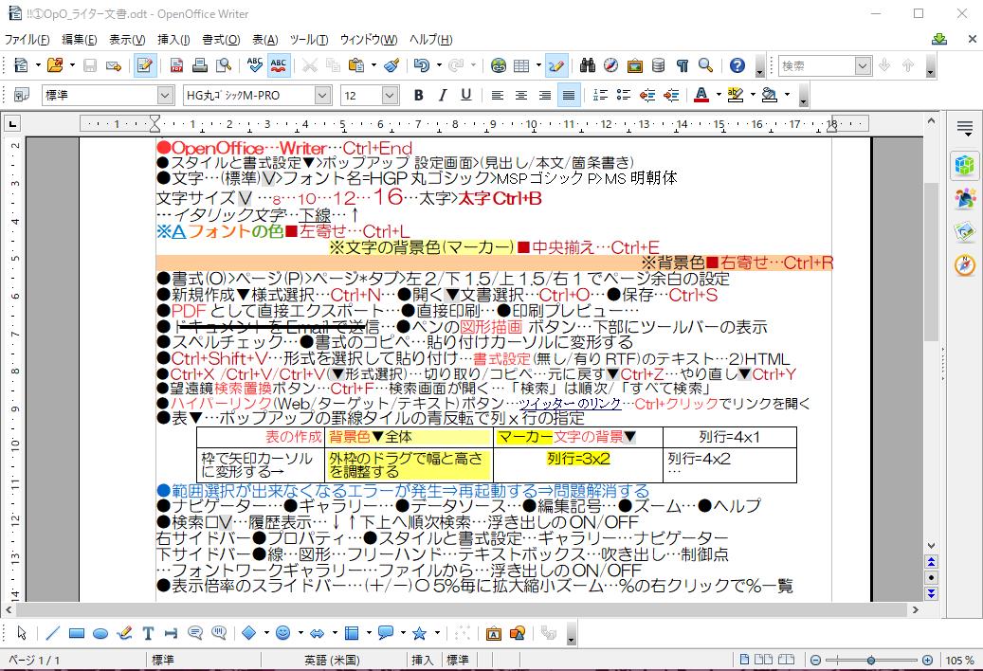983x671 pixels.
Task: Open 編集(E) menu
Action: 80,40
